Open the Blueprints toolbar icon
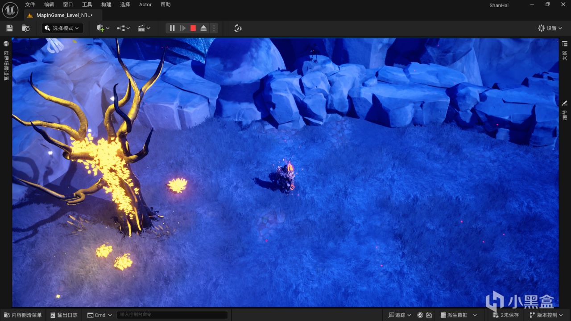Image resolution: width=571 pixels, height=321 pixels. pyautogui.click(x=121, y=28)
